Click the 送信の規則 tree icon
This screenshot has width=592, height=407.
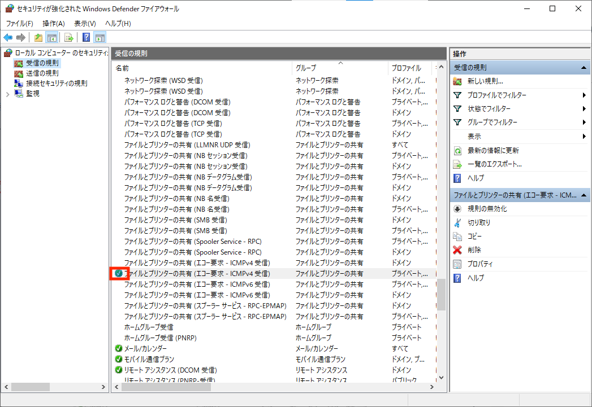(x=19, y=73)
